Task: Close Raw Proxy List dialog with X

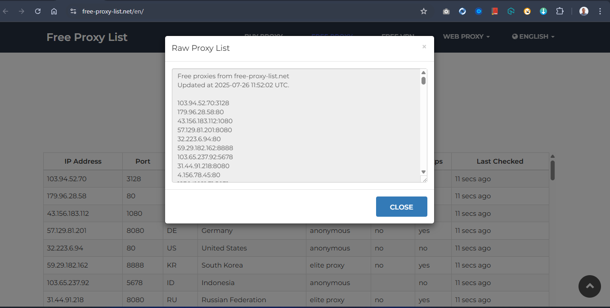Action: click(424, 46)
